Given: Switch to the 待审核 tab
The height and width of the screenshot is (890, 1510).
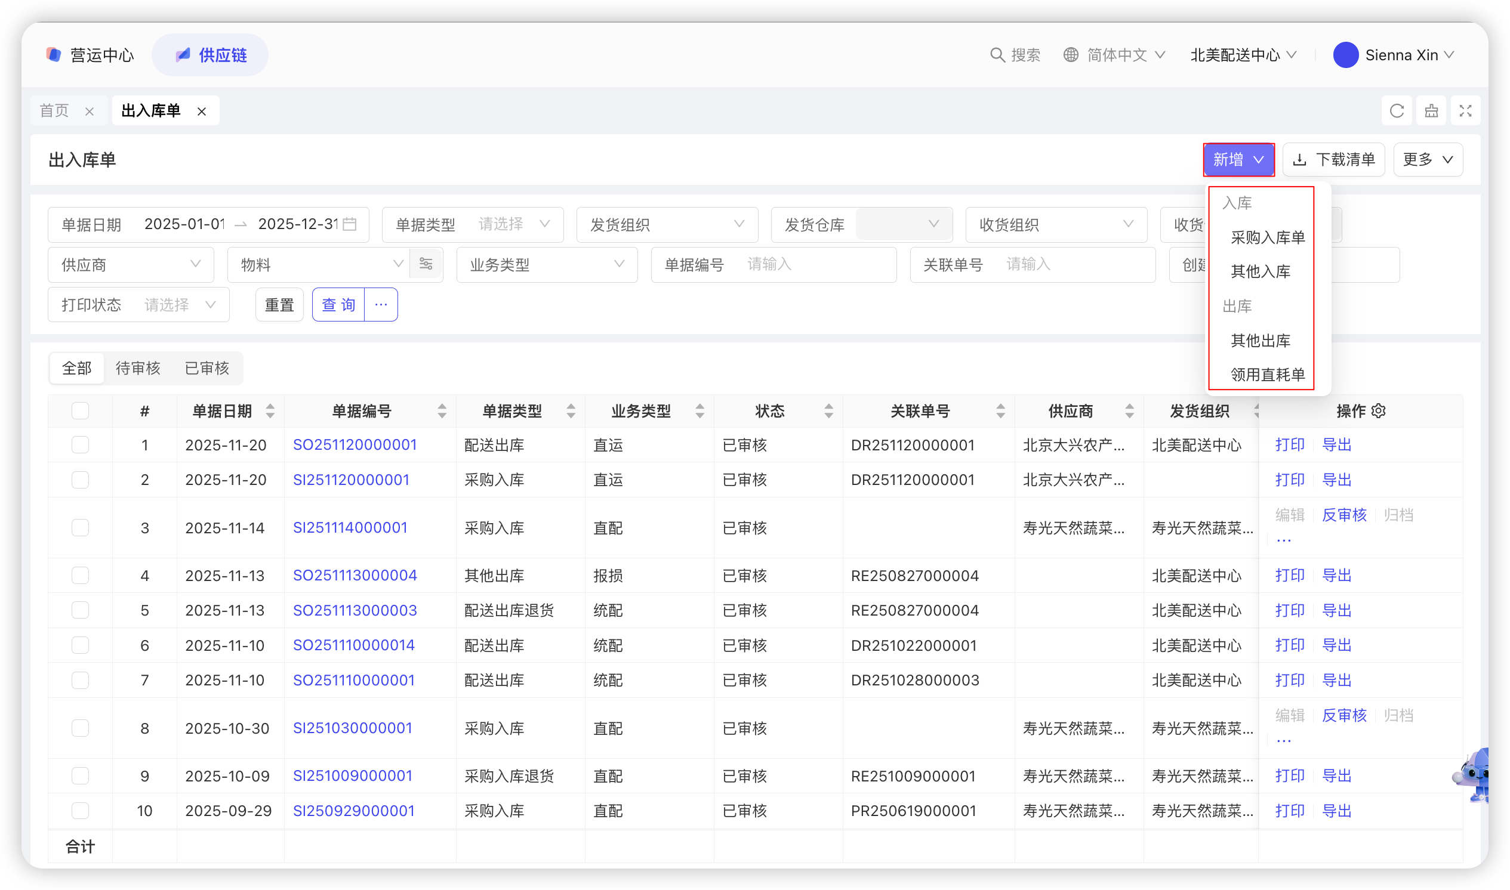Looking at the screenshot, I should [138, 368].
